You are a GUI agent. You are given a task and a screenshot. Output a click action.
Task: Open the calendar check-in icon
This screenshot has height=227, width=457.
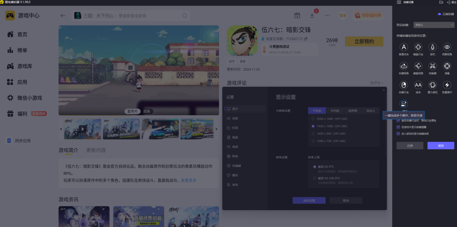(297, 16)
